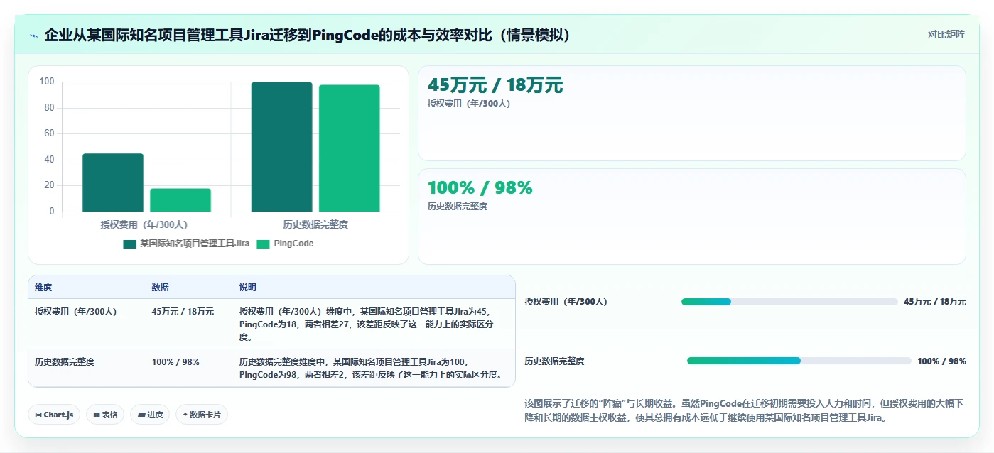The image size is (994, 453).
Task: Click the Jira bar for 历史数据完整度
Action: click(x=281, y=147)
